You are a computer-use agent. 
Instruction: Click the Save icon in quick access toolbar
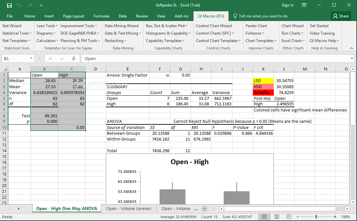(9, 5)
